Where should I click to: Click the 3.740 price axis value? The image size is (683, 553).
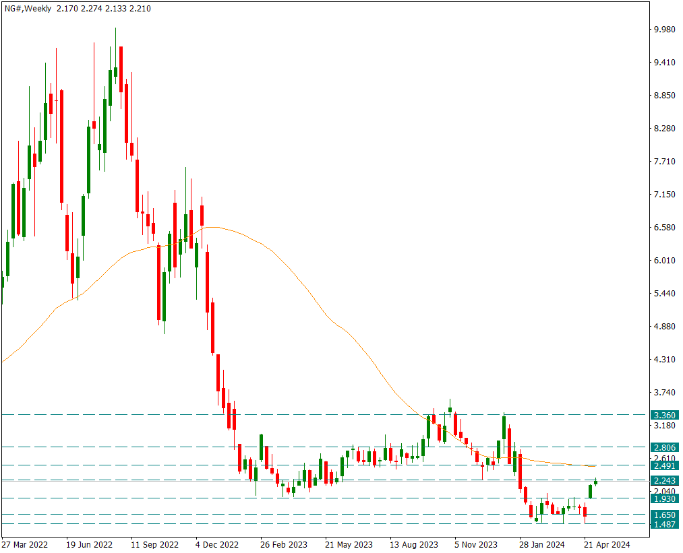[x=664, y=393]
